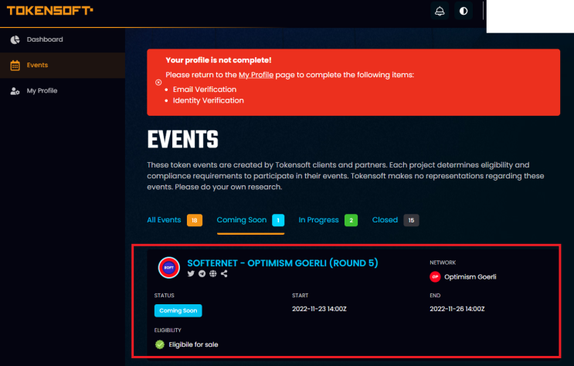Open Softernet Optimism Goerli Round 5 event
The width and height of the screenshot is (574, 366).
(283, 263)
